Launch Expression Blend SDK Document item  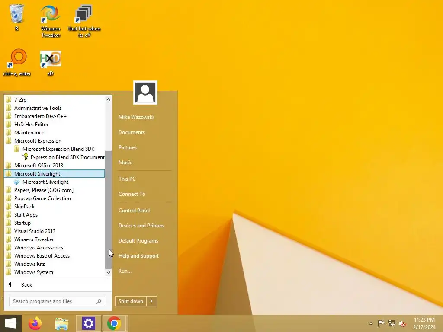pyautogui.click(x=63, y=157)
